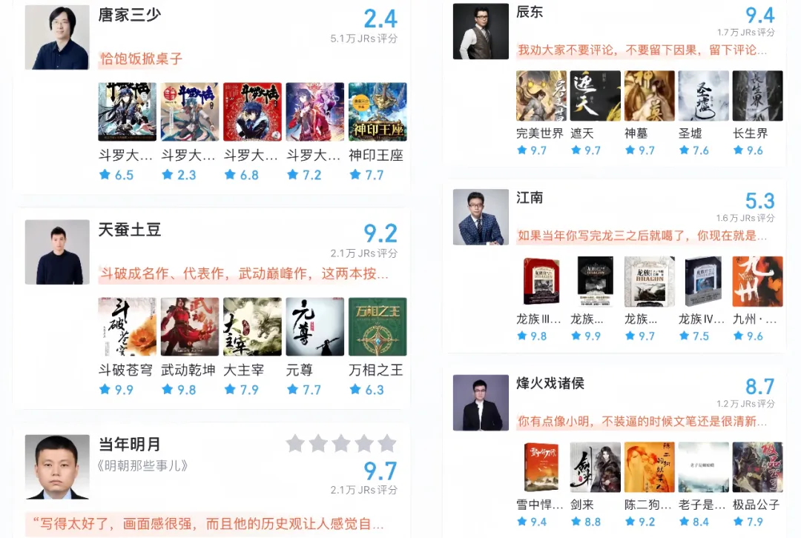Screen dimensions: 801x538
Task: Click the star icon beside 圣墟 rating 7.6
Action: coord(684,150)
